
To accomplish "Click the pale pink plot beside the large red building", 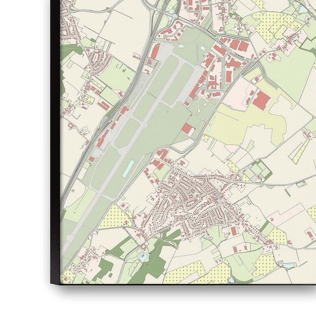I will [x=237, y=93].
